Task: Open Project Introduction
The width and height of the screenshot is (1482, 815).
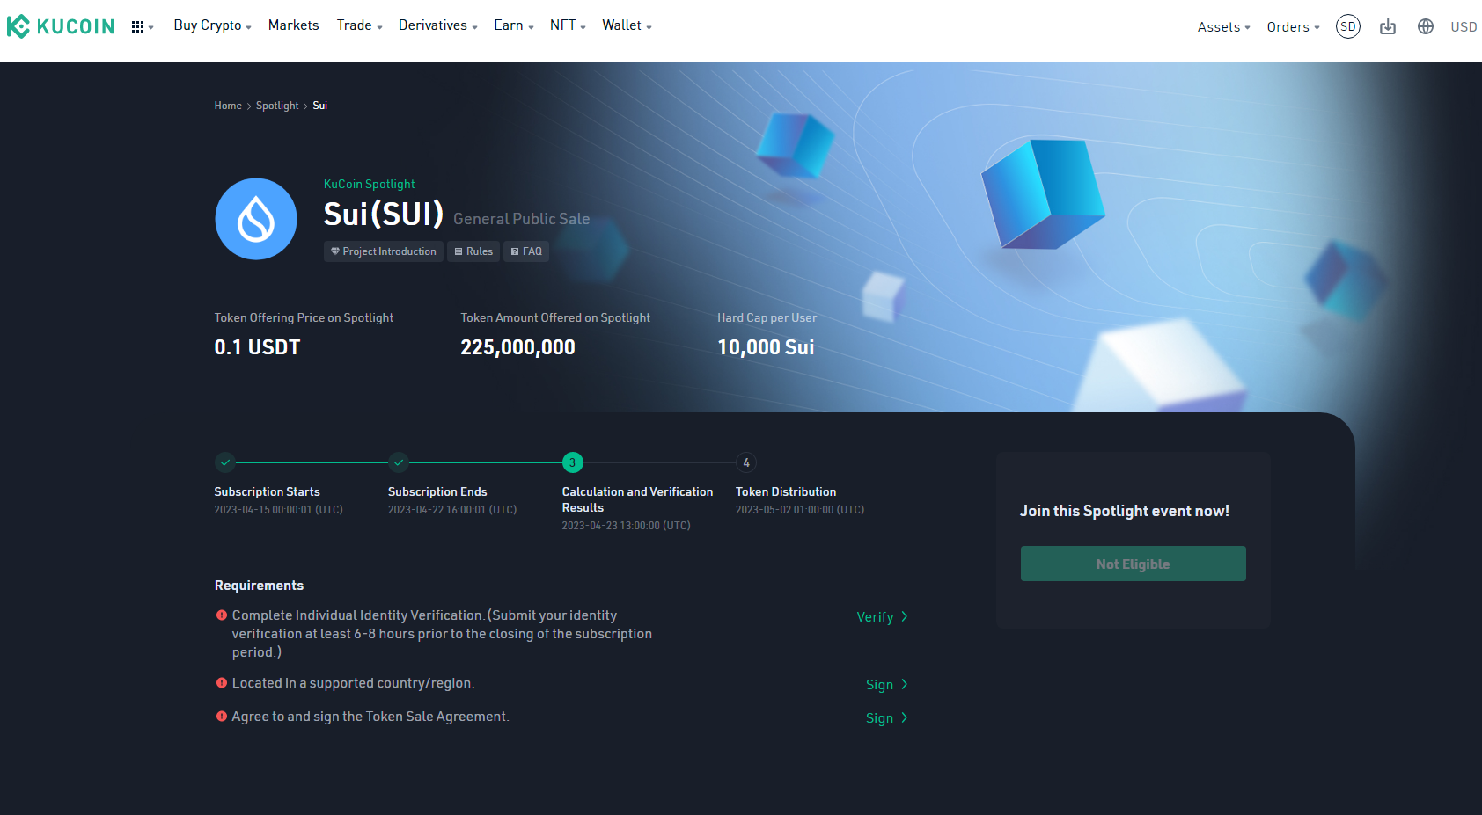Action: [384, 251]
